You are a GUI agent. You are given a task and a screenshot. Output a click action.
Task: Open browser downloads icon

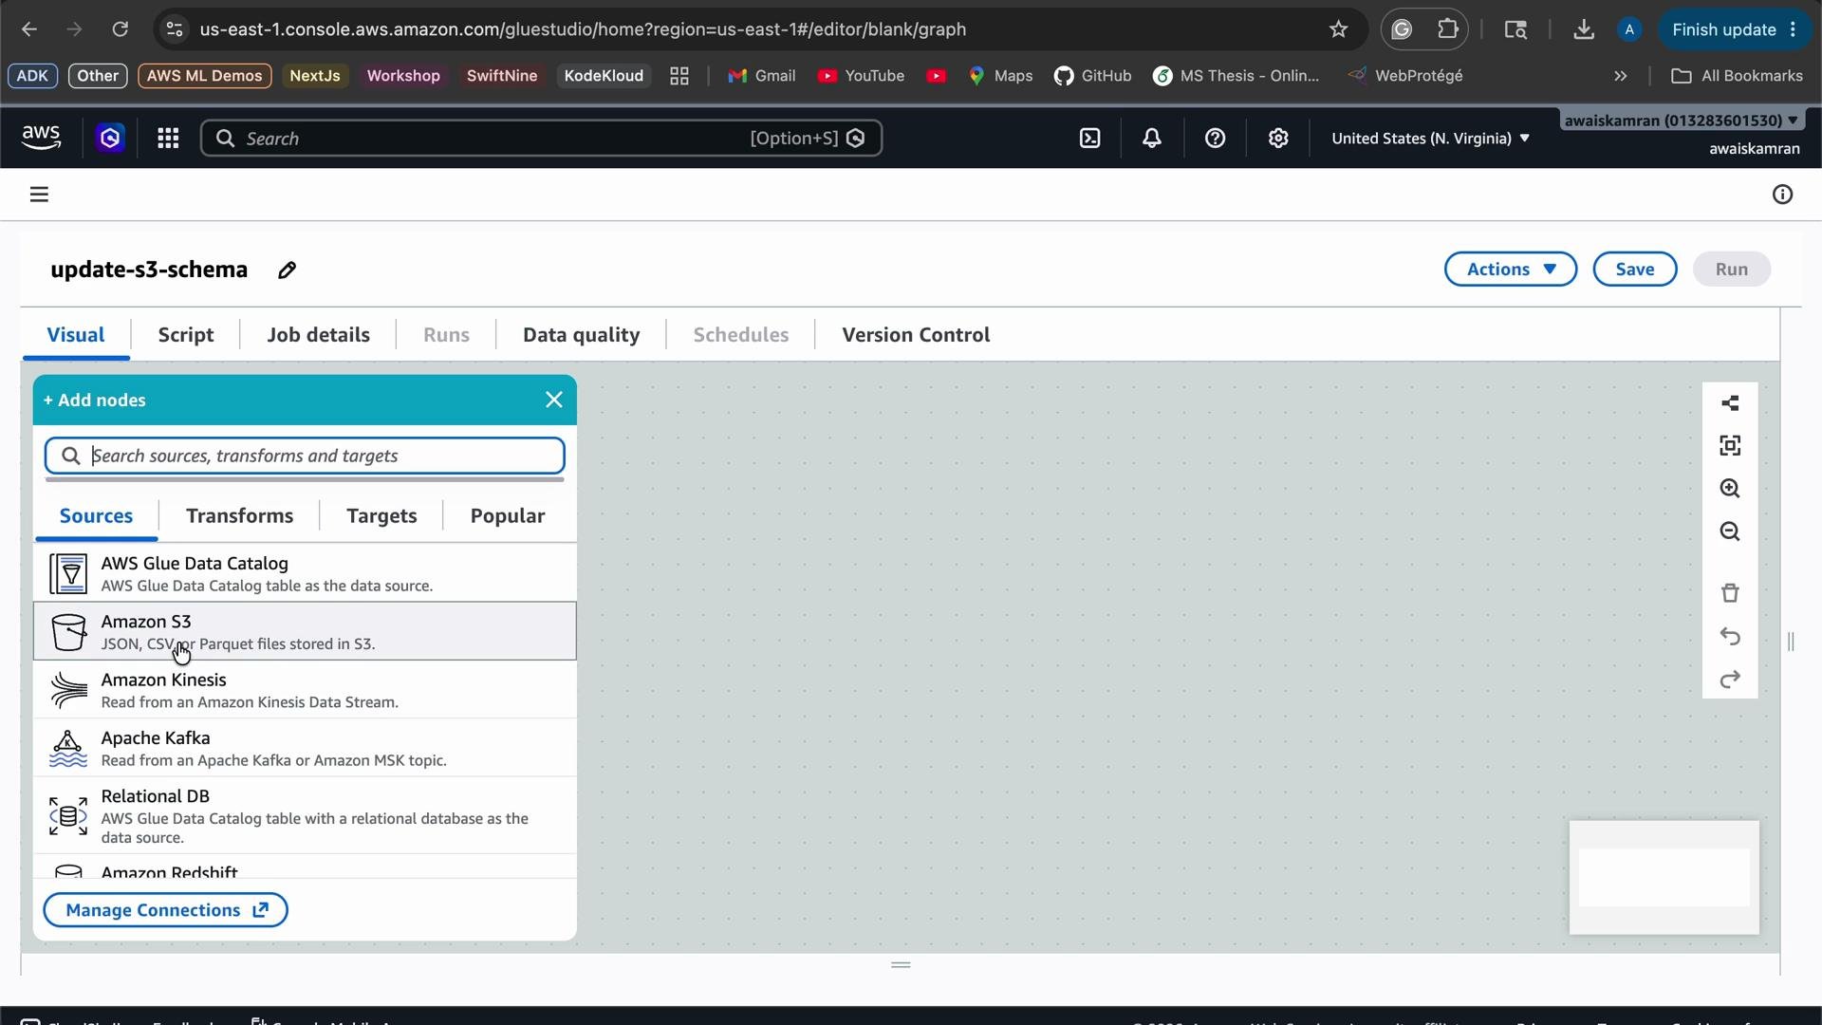click(1583, 29)
